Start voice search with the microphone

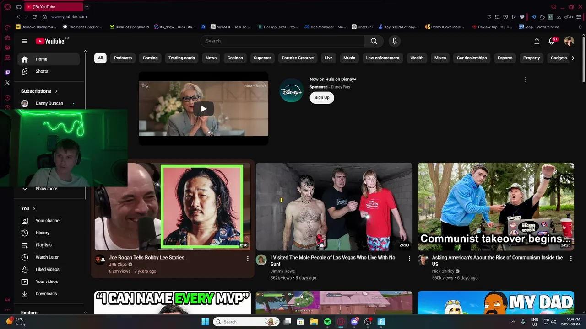point(395,41)
